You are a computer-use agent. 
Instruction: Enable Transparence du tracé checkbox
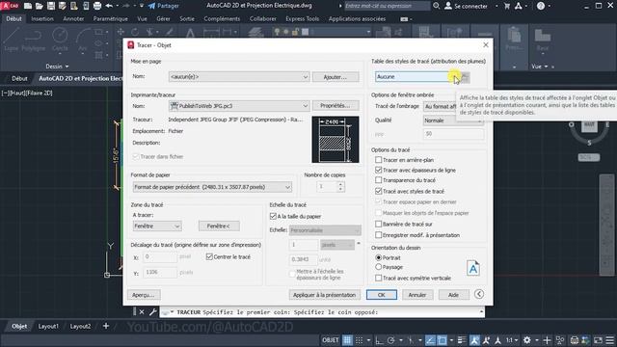[379, 180]
